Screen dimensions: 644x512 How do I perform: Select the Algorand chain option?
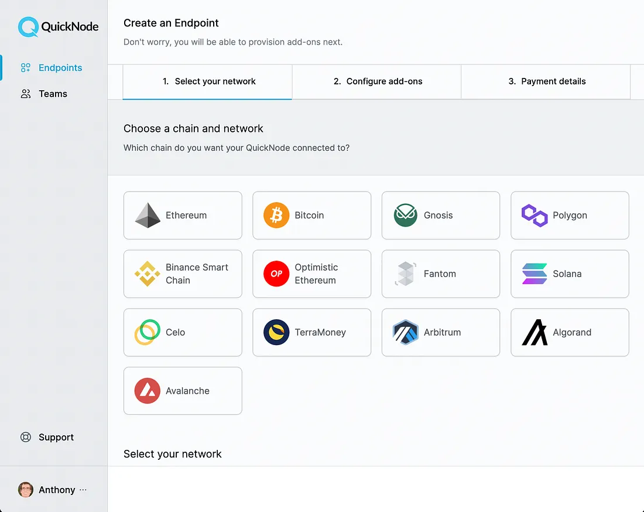pos(570,332)
